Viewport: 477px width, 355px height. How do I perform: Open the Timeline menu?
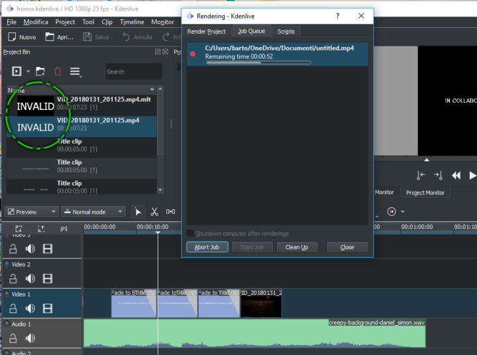click(132, 22)
